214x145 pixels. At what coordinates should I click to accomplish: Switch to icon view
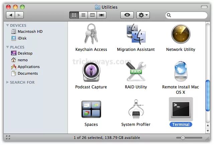(74, 15)
